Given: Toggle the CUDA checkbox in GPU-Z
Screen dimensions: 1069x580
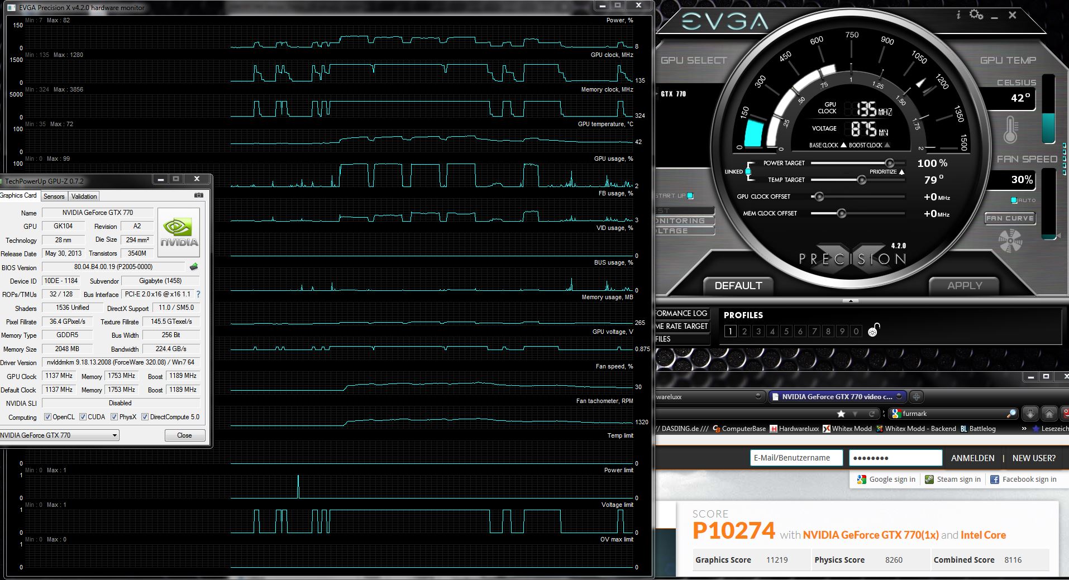Looking at the screenshot, I should [83, 417].
